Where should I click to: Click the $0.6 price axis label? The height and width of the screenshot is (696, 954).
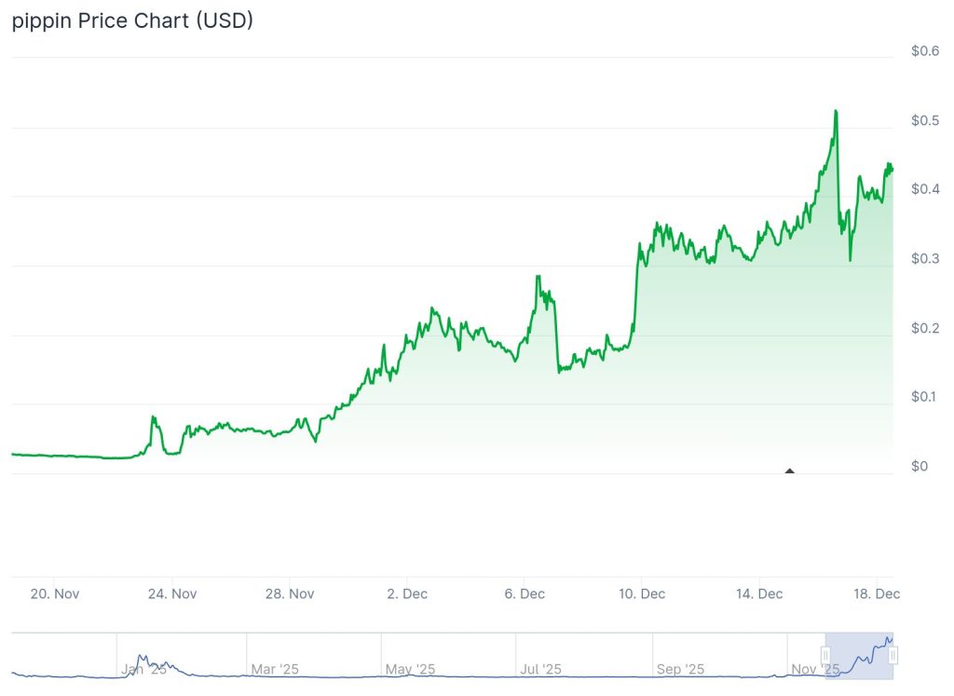pyautogui.click(x=924, y=51)
